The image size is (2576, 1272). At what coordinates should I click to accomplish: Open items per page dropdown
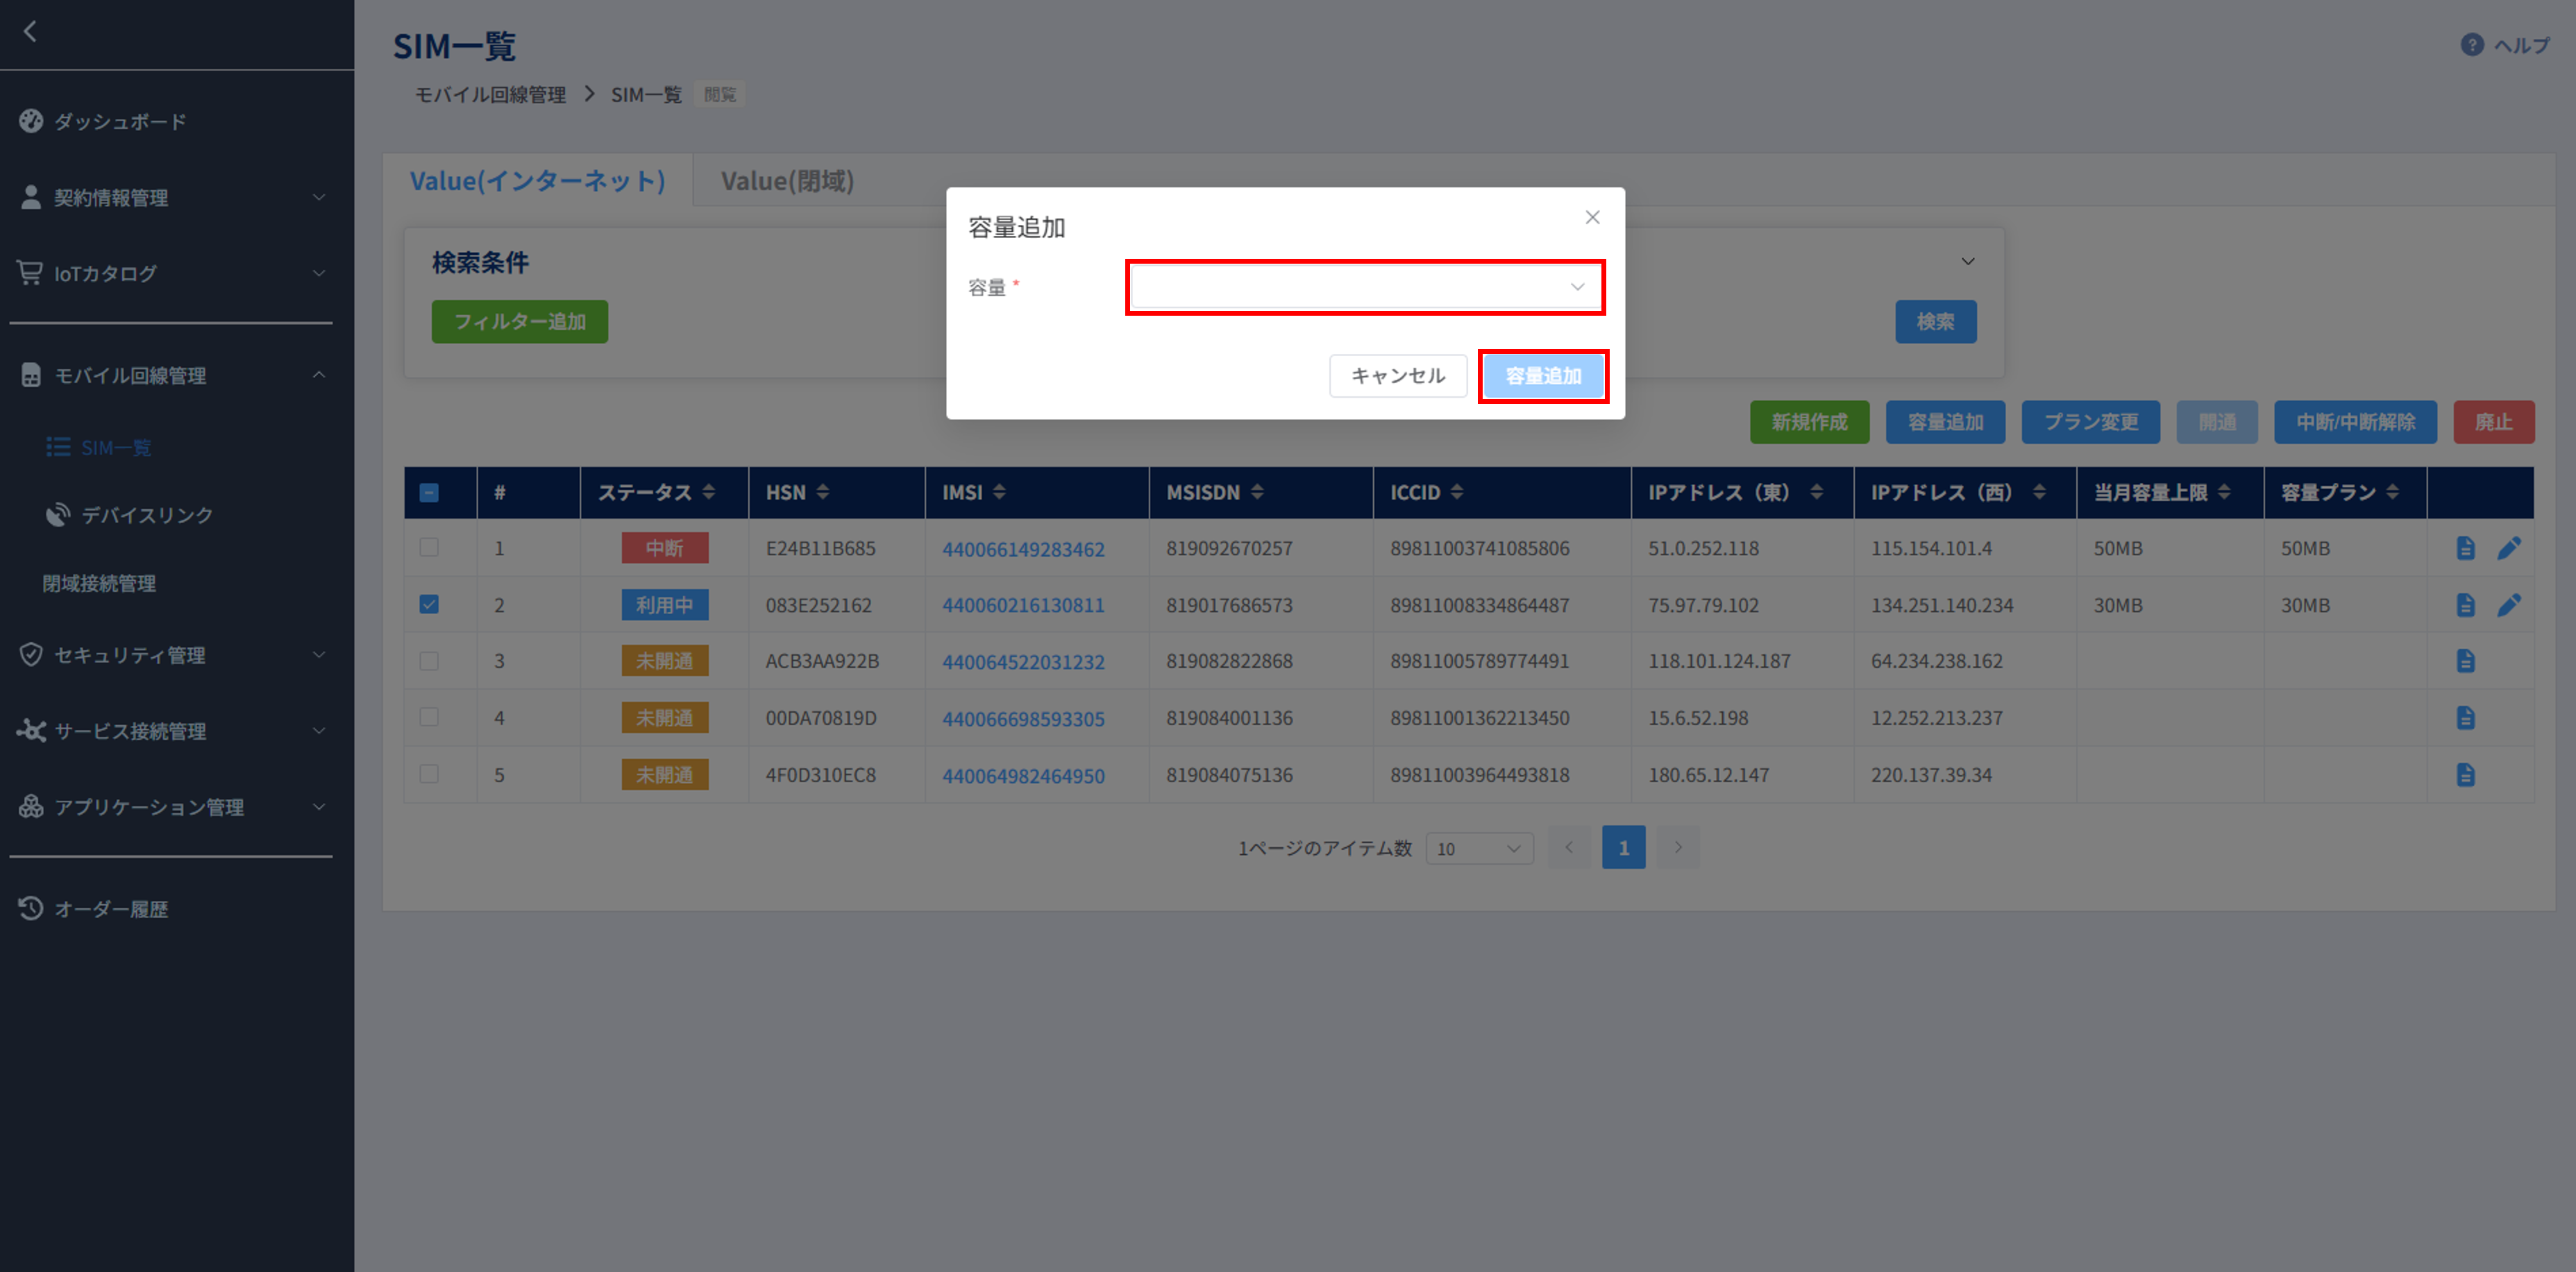pos(1478,848)
